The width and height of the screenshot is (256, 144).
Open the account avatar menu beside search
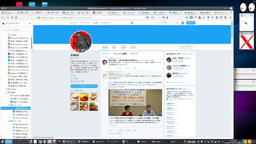pyautogui.click(x=182, y=23)
